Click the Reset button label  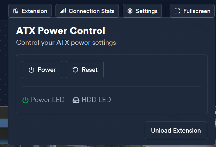point(90,70)
